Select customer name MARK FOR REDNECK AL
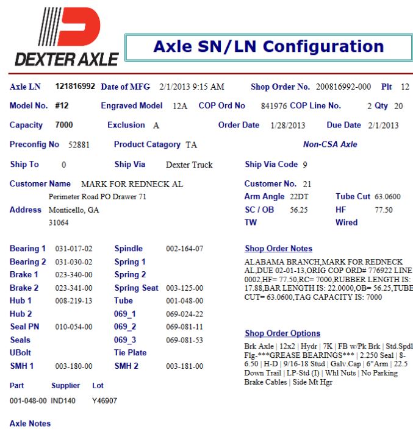Image resolution: width=413 pixels, height=437 pixels. click(132, 184)
